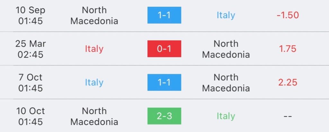Click the -1.50 handicap value
Image resolution: width=329 pixels, height=132 pixels.
pos(288,15)
